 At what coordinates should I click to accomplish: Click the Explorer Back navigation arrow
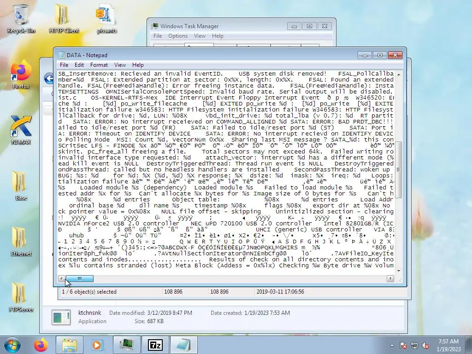pos(49,78)
